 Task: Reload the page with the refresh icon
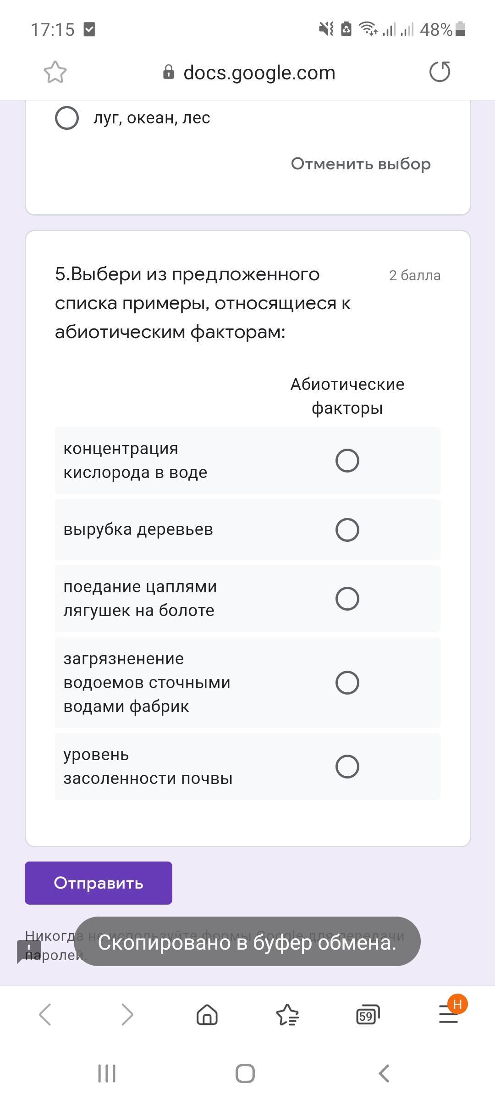click(x=440, y=72)
